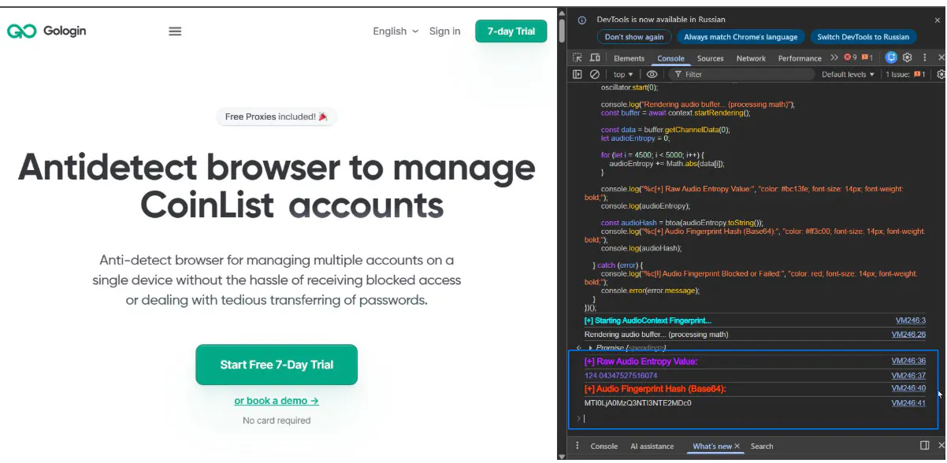The width and height of the screenshot is (947, 463).
Task: Click the red error count badge showing 9
Action: (851, 57)
